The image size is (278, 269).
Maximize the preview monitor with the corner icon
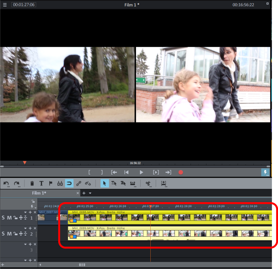point(267,4)
